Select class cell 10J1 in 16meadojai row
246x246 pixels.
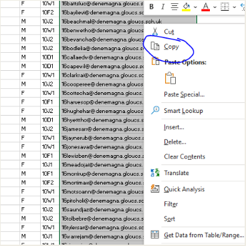click(50, 165)
